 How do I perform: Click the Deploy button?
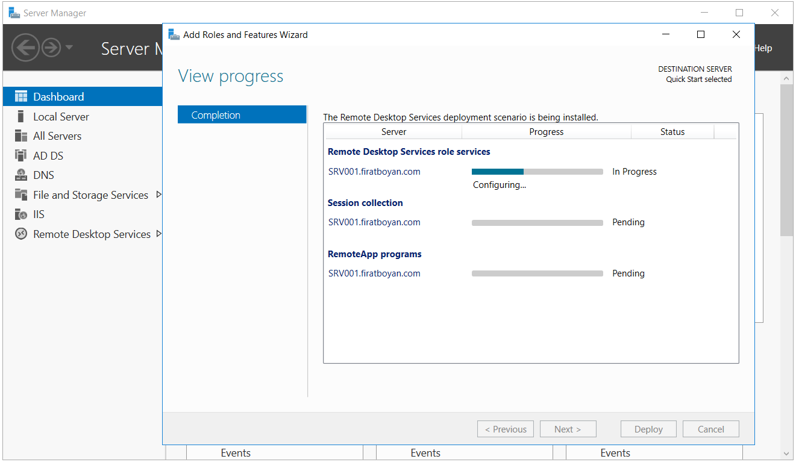pyautogui.click(x=649, y=429)
